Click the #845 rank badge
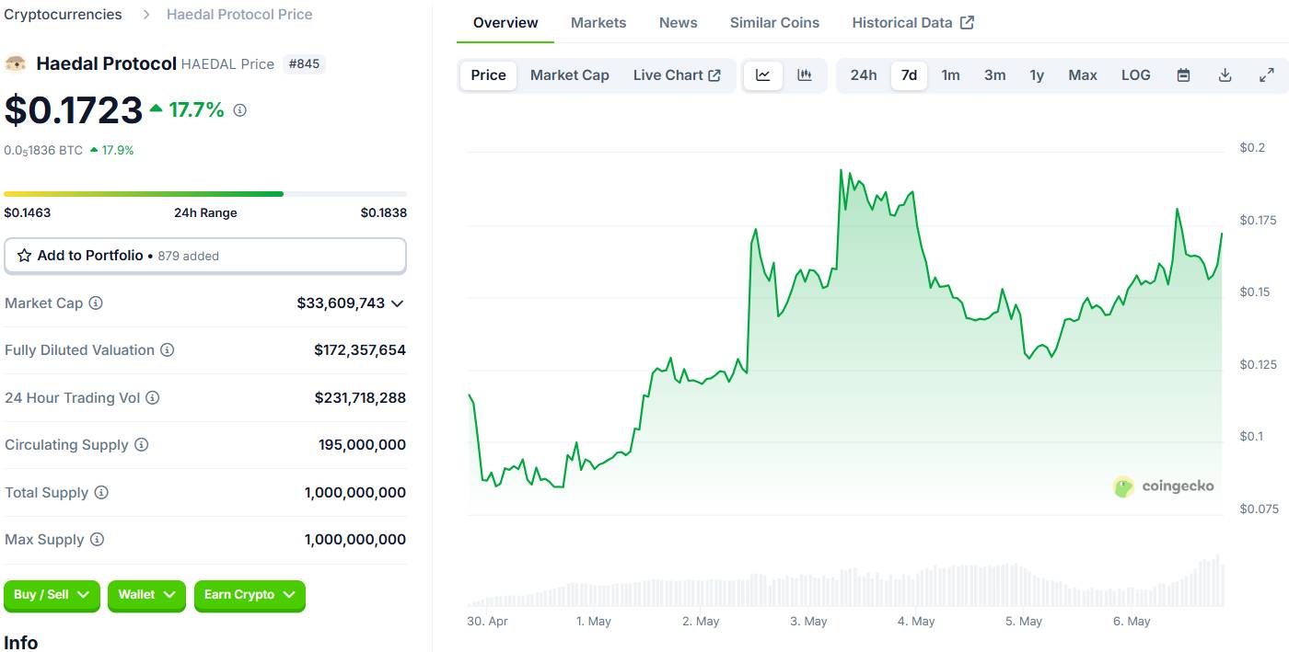Screen dimensions: 1289x652 [304, 63]
